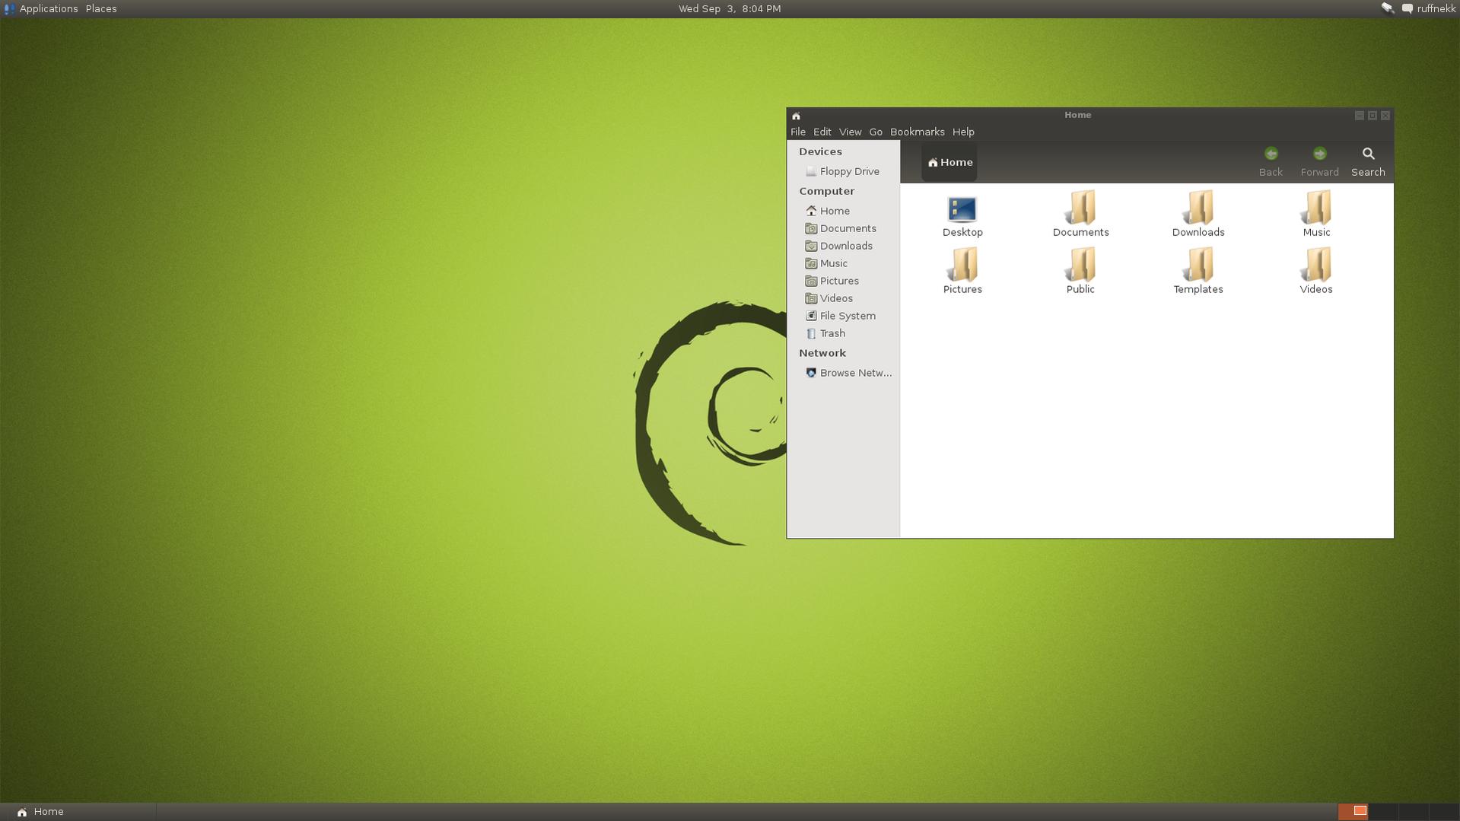Click the chat bubble status icon
Image resolution: width=1460 pixels, height=821 pixels.
[x=1408, y=8]
